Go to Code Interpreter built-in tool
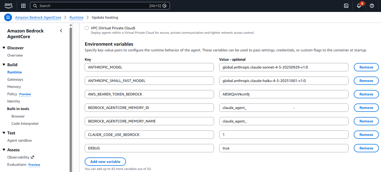Screen dimensions: 381x172 coord(25,123)
